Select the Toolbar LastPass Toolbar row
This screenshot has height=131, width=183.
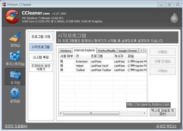tap(103, 70)
